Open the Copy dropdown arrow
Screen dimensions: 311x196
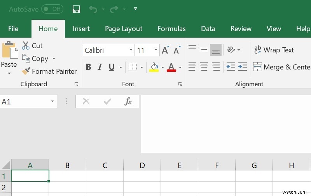click(x=54, y=59)
